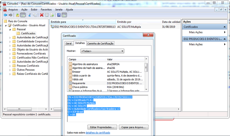Click the folder icon of Fornecedores Confiáveis
Viewport: 230px width, 136px height.
click(x=14, y=53)
